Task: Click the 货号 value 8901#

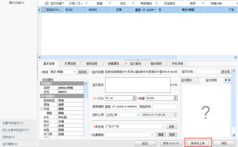Action: (71, 92)
